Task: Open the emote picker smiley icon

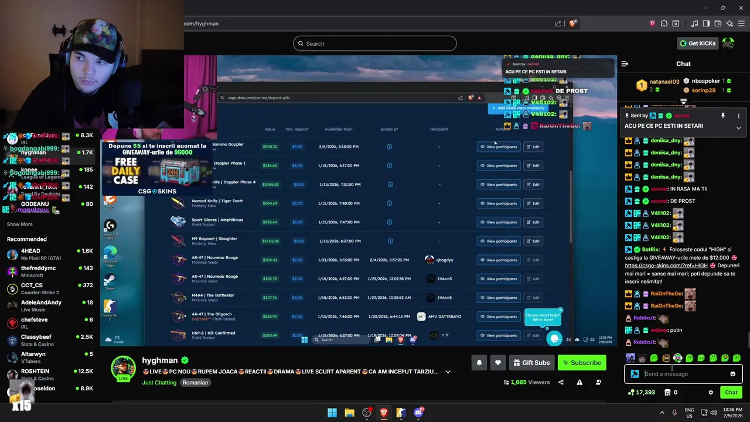Action: [x=732, y=374]
